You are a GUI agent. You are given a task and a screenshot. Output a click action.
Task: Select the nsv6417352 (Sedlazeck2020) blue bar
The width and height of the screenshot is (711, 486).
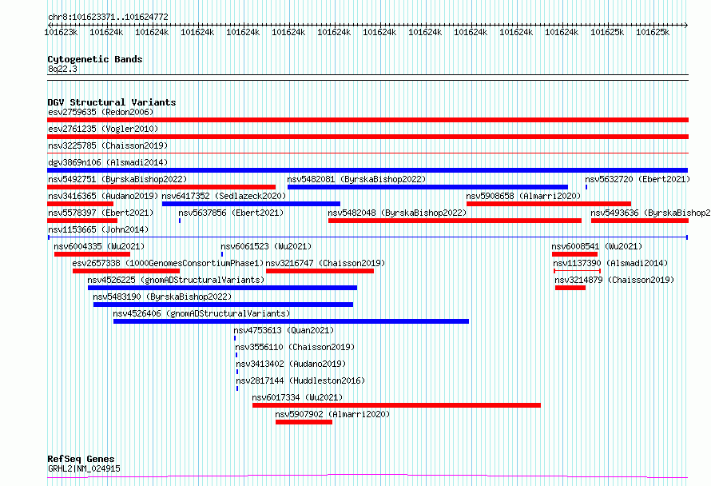(x=251, y=204)
